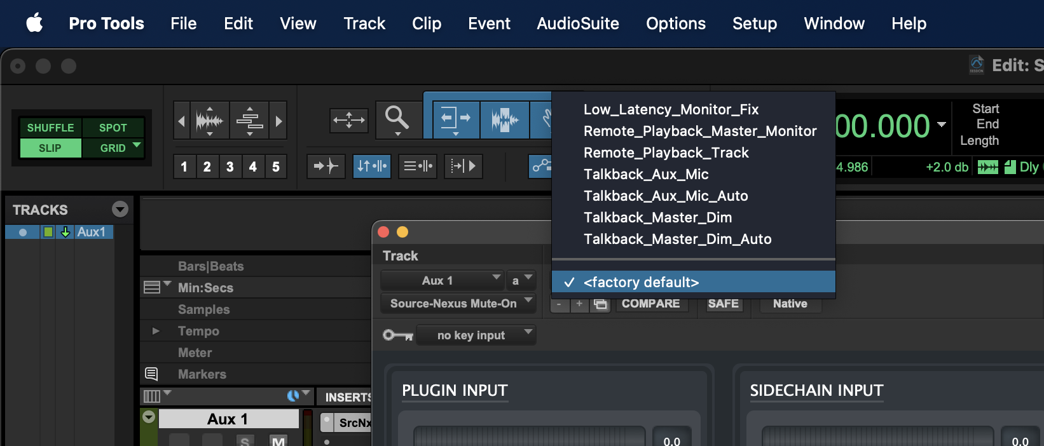This screenshot has width=1044, height=446.
Task: Open the key input key icon
Action: [398, 335]
